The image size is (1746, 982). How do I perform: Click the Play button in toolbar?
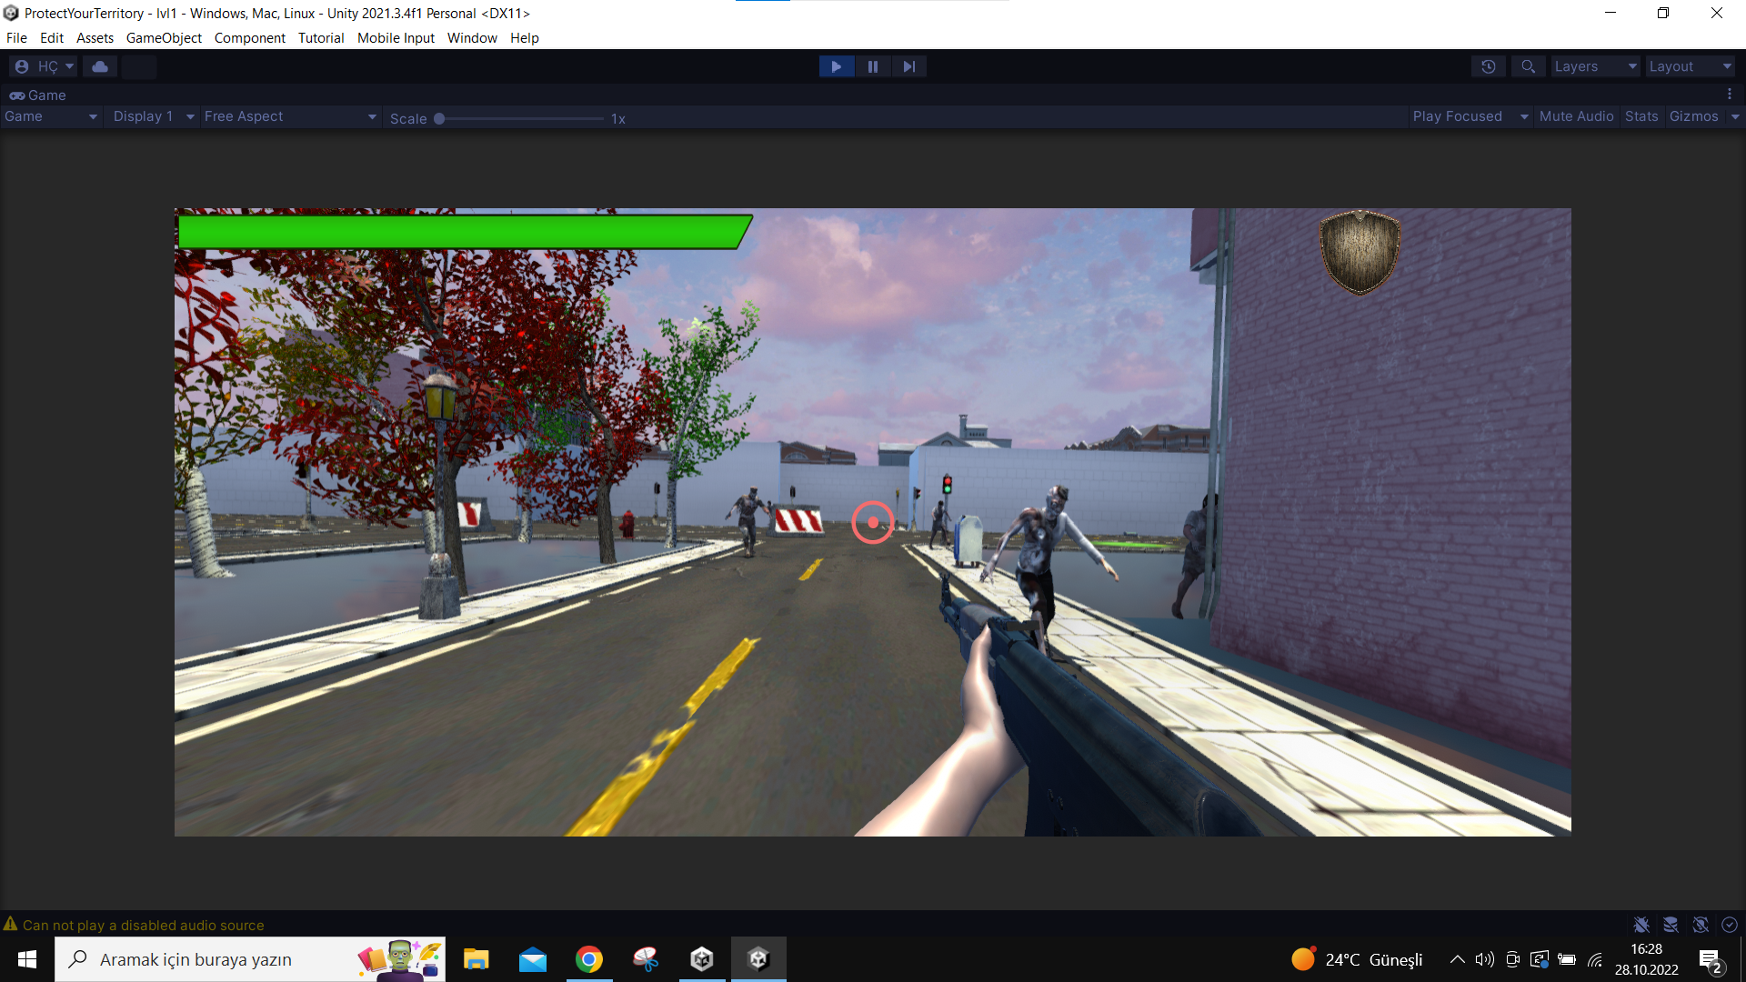[836, 66]
